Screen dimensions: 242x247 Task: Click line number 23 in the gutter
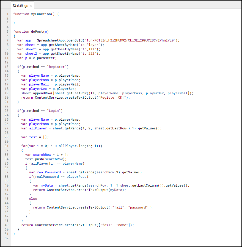tap(7, 111)
